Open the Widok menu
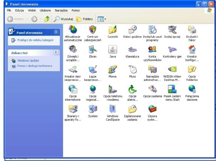 tap(32, 11)
